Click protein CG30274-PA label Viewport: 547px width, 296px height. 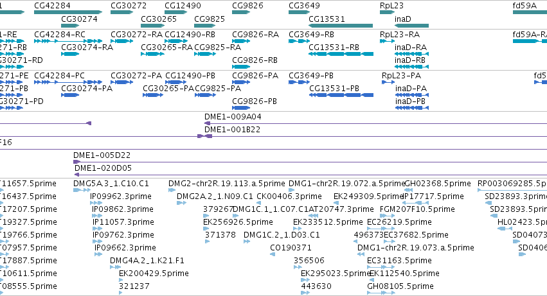[87, 89]
